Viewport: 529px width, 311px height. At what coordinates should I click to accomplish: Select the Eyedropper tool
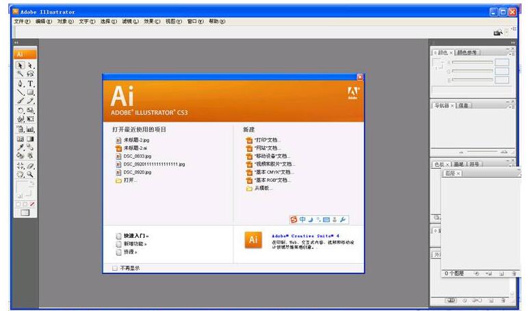click(x=21, y=147)
